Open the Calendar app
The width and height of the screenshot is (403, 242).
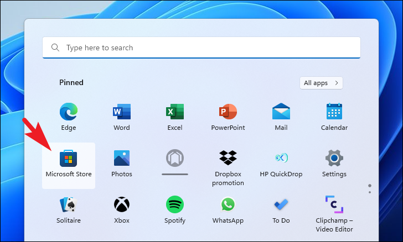pos(334,117)
